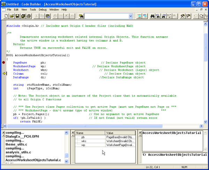Paste using the clipboard toolbar icon

[48, 16]
